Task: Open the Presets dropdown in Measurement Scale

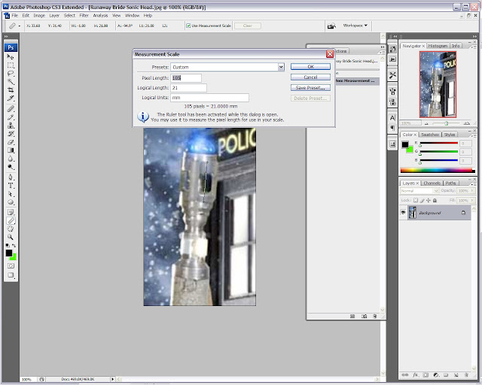Action: pos(281,67)
